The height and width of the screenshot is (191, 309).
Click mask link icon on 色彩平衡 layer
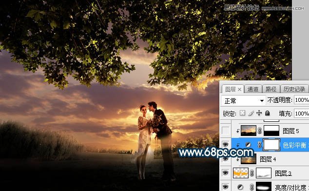[x=260, y=145]
